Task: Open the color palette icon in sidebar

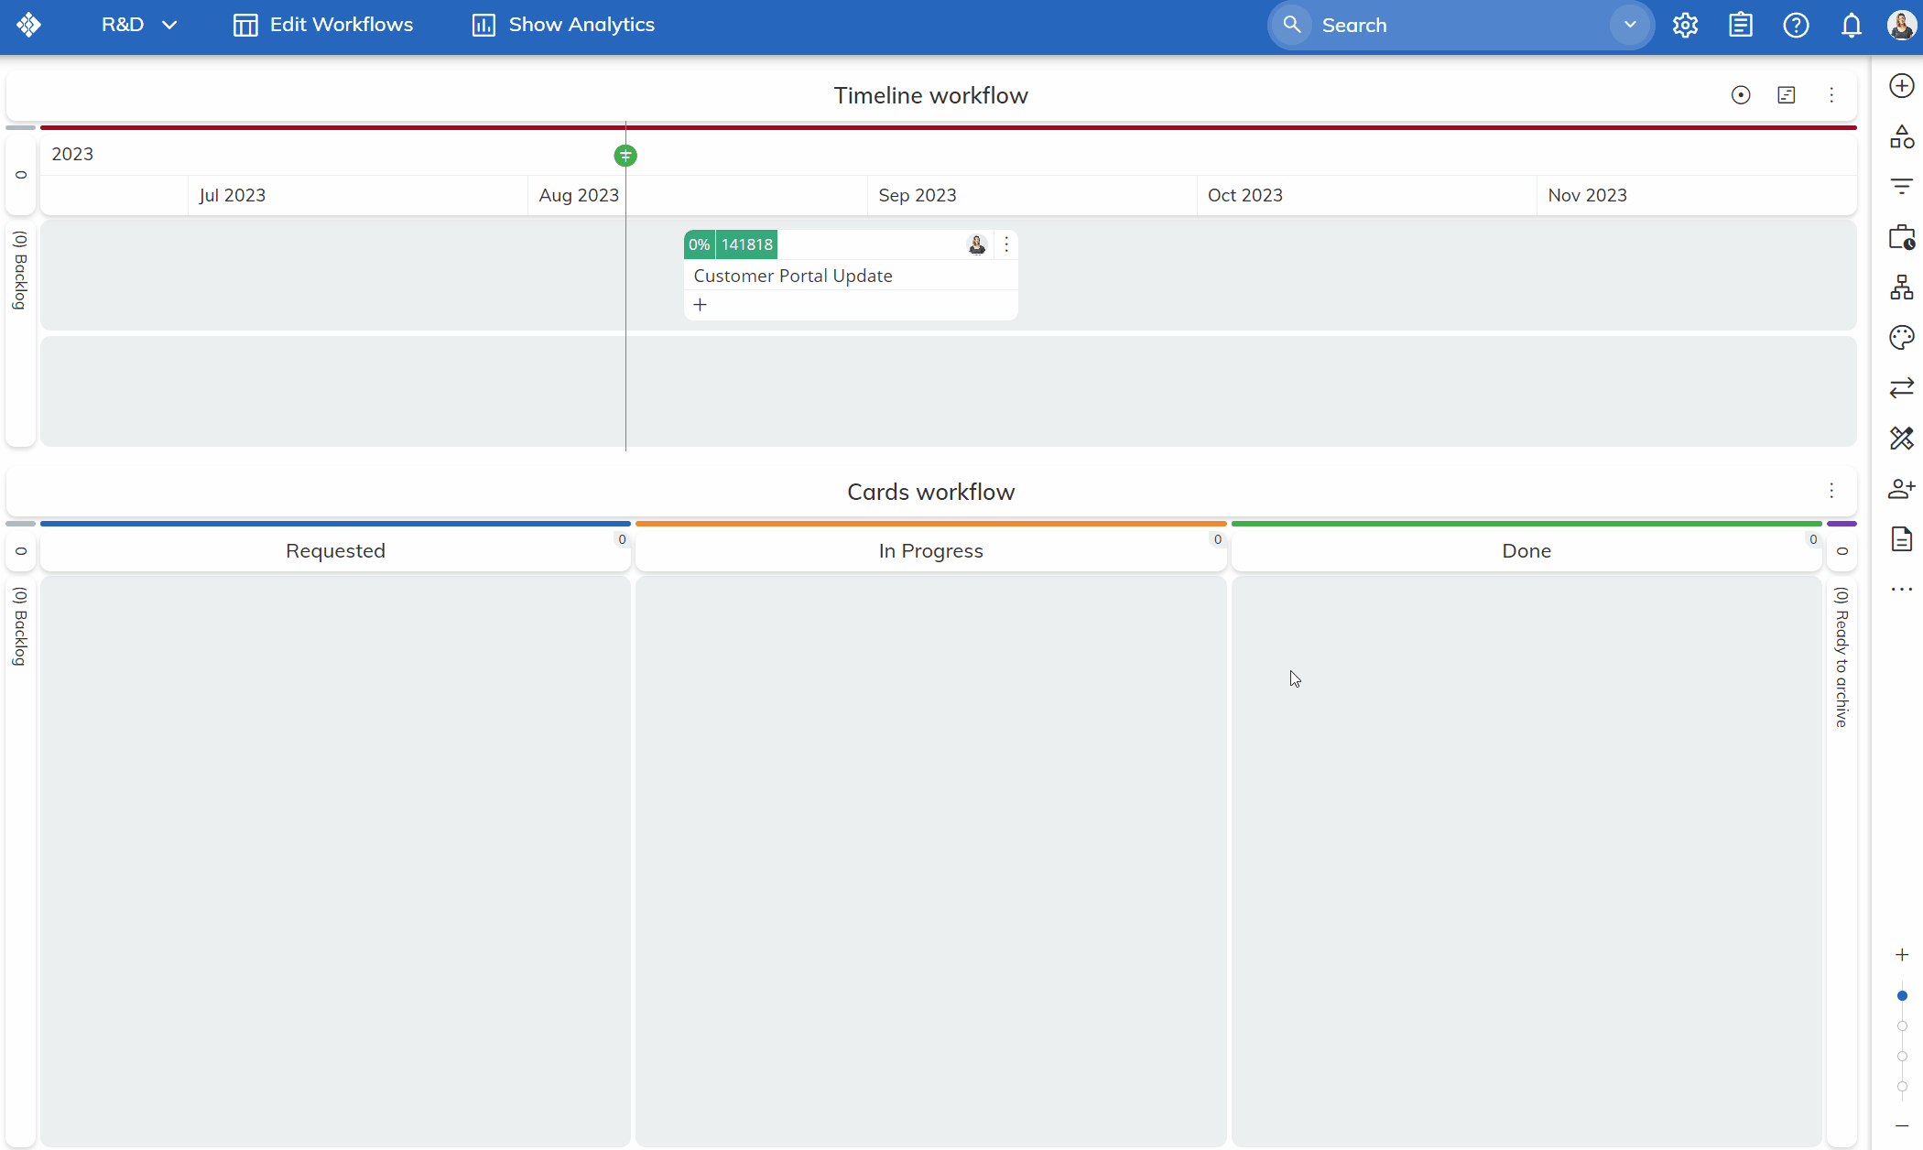Action: click(x=1902, y=338)
